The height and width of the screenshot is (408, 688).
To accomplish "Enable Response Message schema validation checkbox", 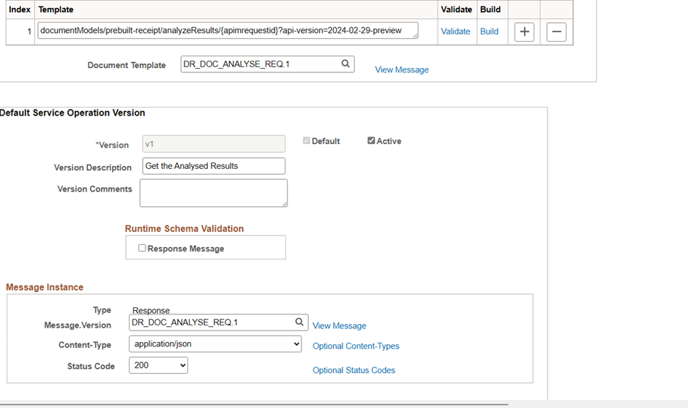I will coord(142,248).
